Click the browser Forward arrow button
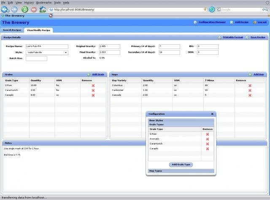The width and height of the screenshot is (270, 200). pyautogui.click(x=14, y=9)
